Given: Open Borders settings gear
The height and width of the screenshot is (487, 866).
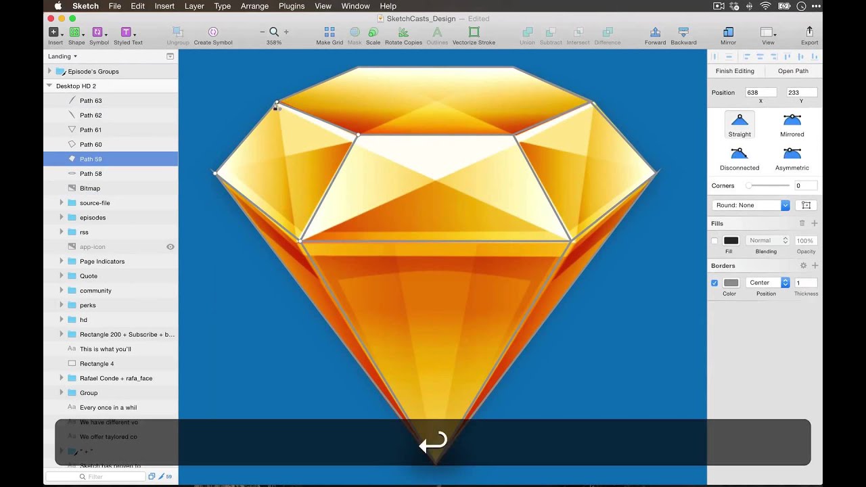Looking at the screenshot, I should [x=803, y=266].
